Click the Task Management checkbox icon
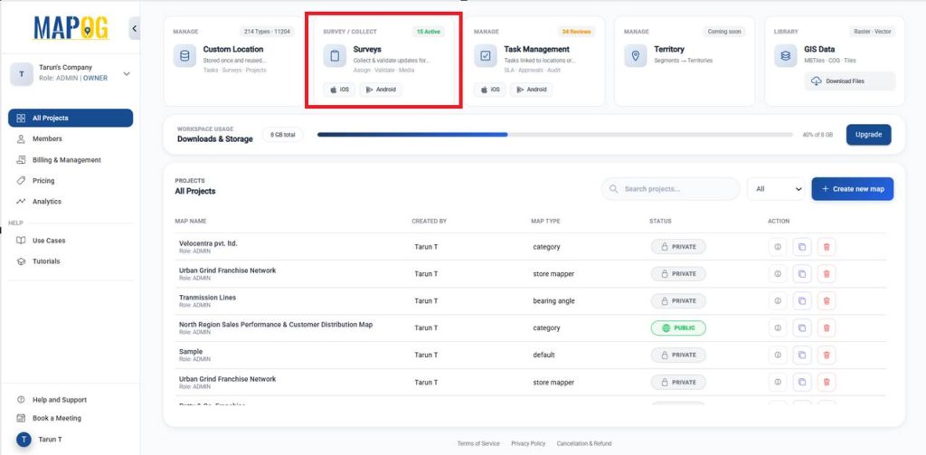This screenshot has height=455, width=926. tap(486, 56)
